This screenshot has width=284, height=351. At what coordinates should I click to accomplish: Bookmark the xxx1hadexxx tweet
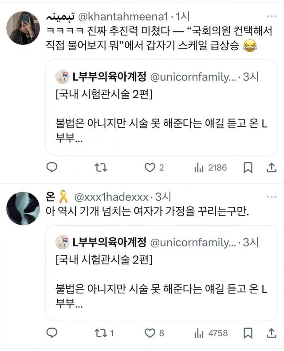[248, 333]
